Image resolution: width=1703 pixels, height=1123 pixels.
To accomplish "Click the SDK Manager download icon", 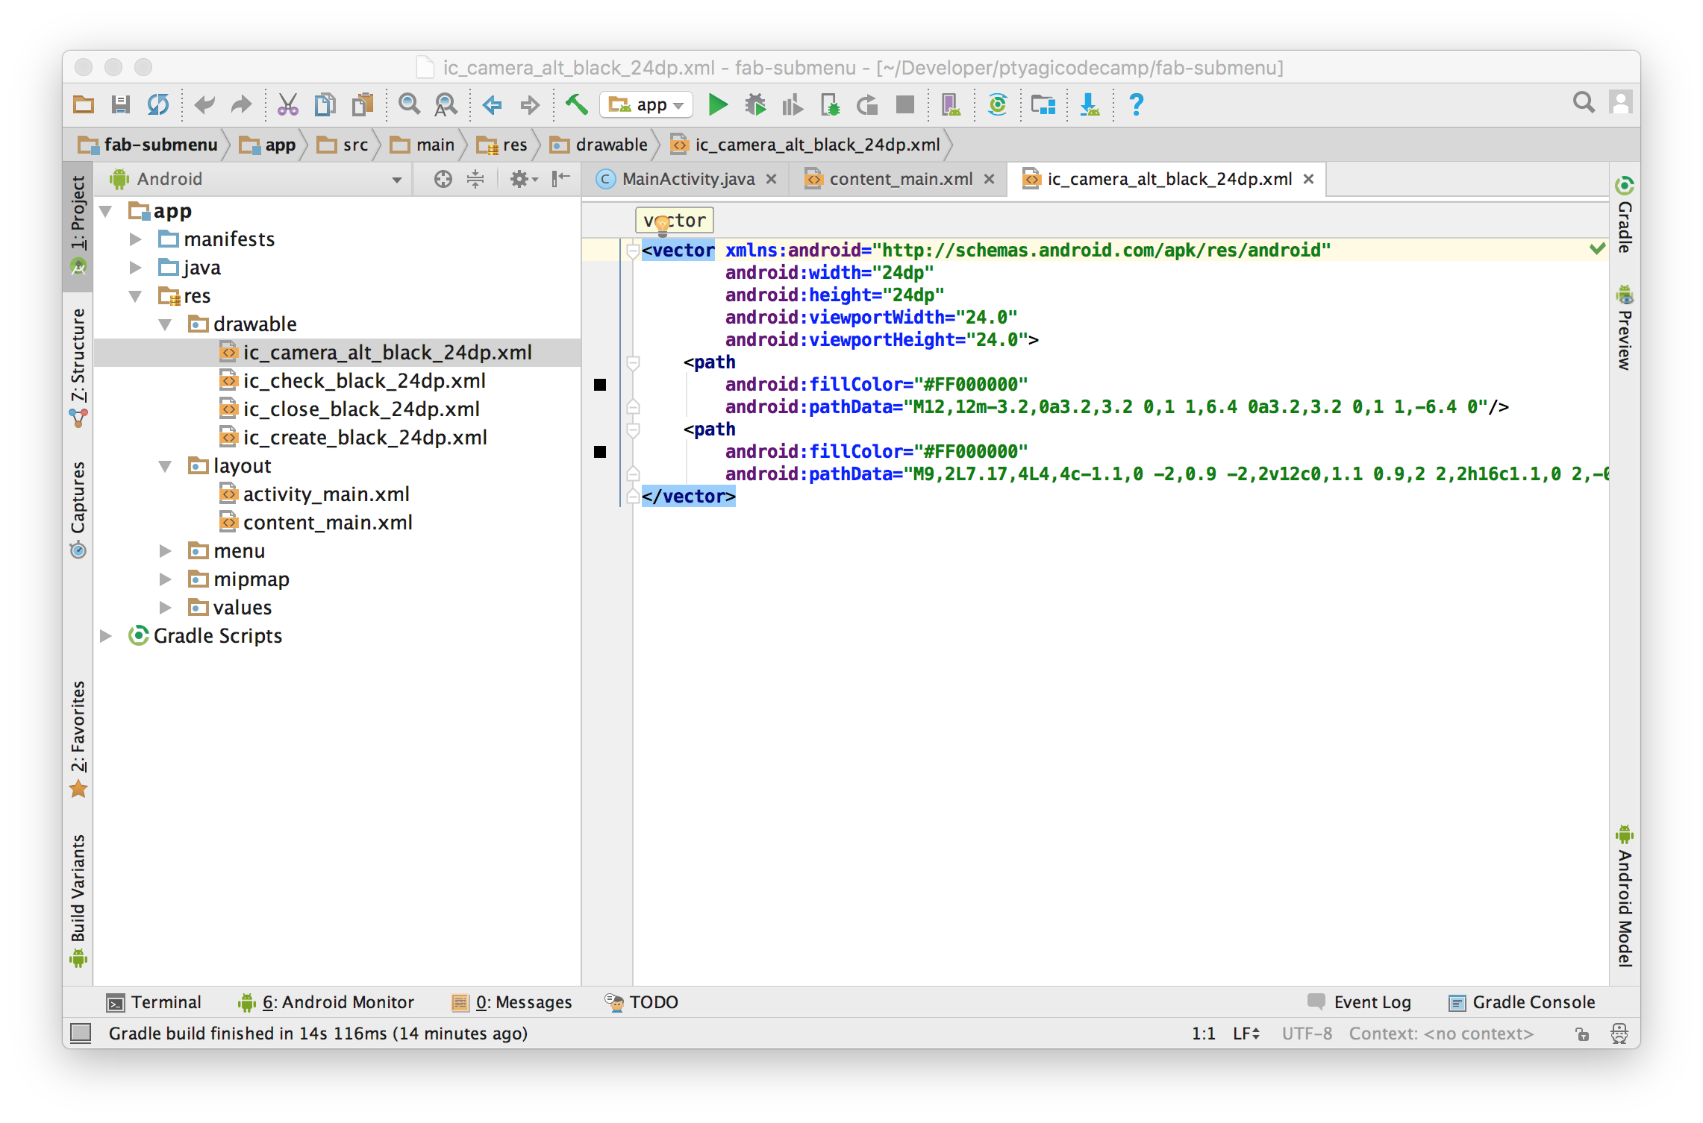I will [1090, 105].
